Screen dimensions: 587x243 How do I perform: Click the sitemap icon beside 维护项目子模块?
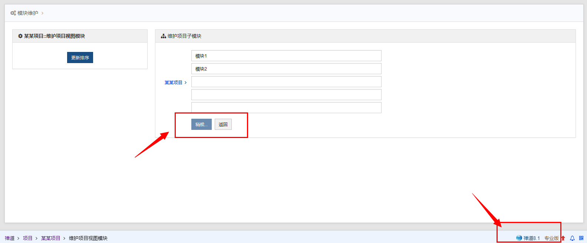(163, 36)
